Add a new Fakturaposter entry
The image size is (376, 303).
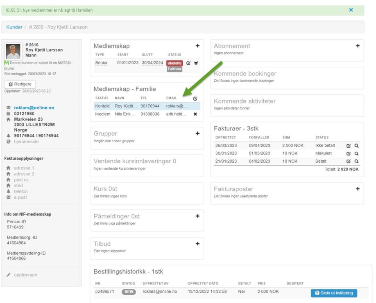click(358, 189)
